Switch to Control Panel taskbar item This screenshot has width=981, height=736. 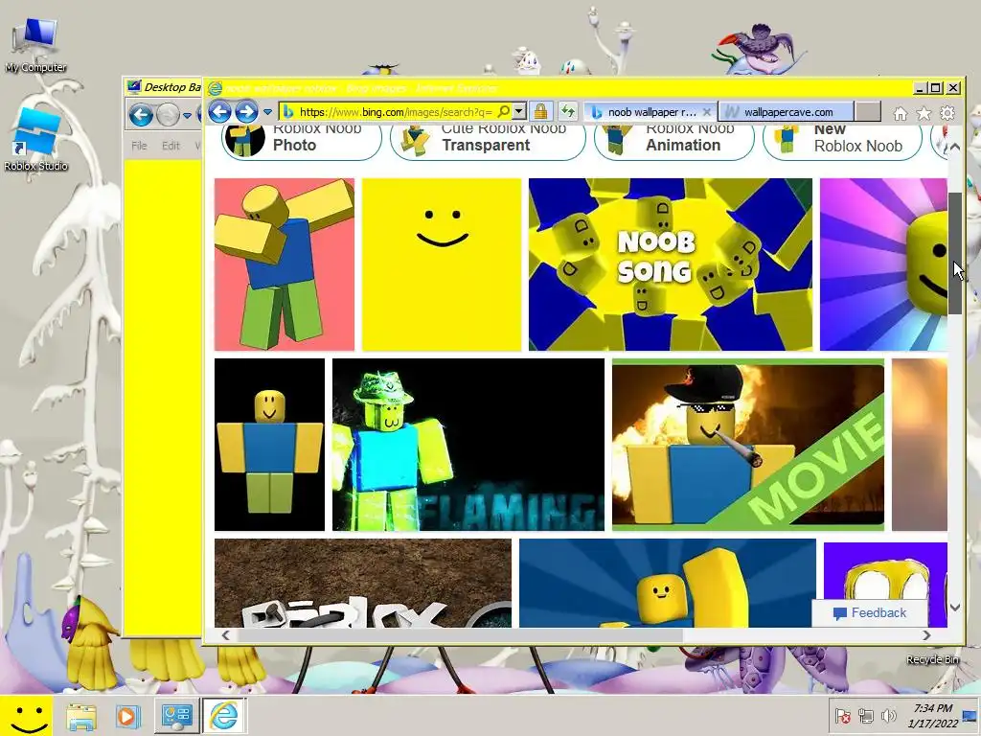[177, 716]
